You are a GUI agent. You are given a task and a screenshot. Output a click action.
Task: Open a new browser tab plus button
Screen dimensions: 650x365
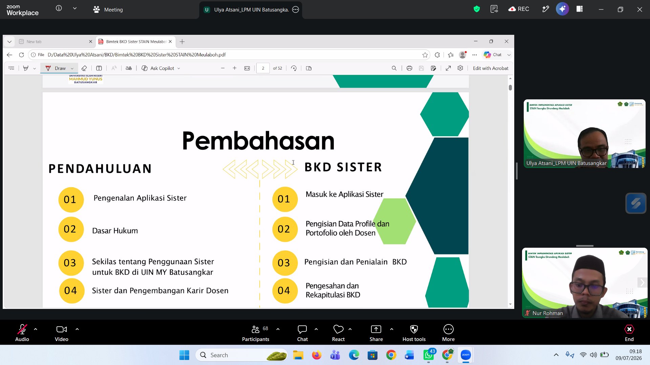(x=182, y=42)
